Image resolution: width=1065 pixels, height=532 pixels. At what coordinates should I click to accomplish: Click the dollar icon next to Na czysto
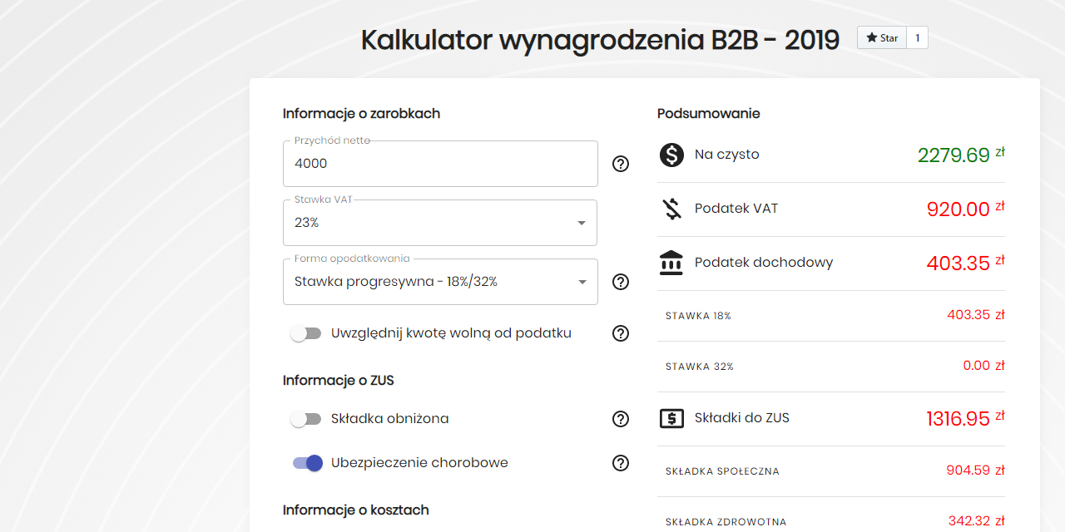671,155
